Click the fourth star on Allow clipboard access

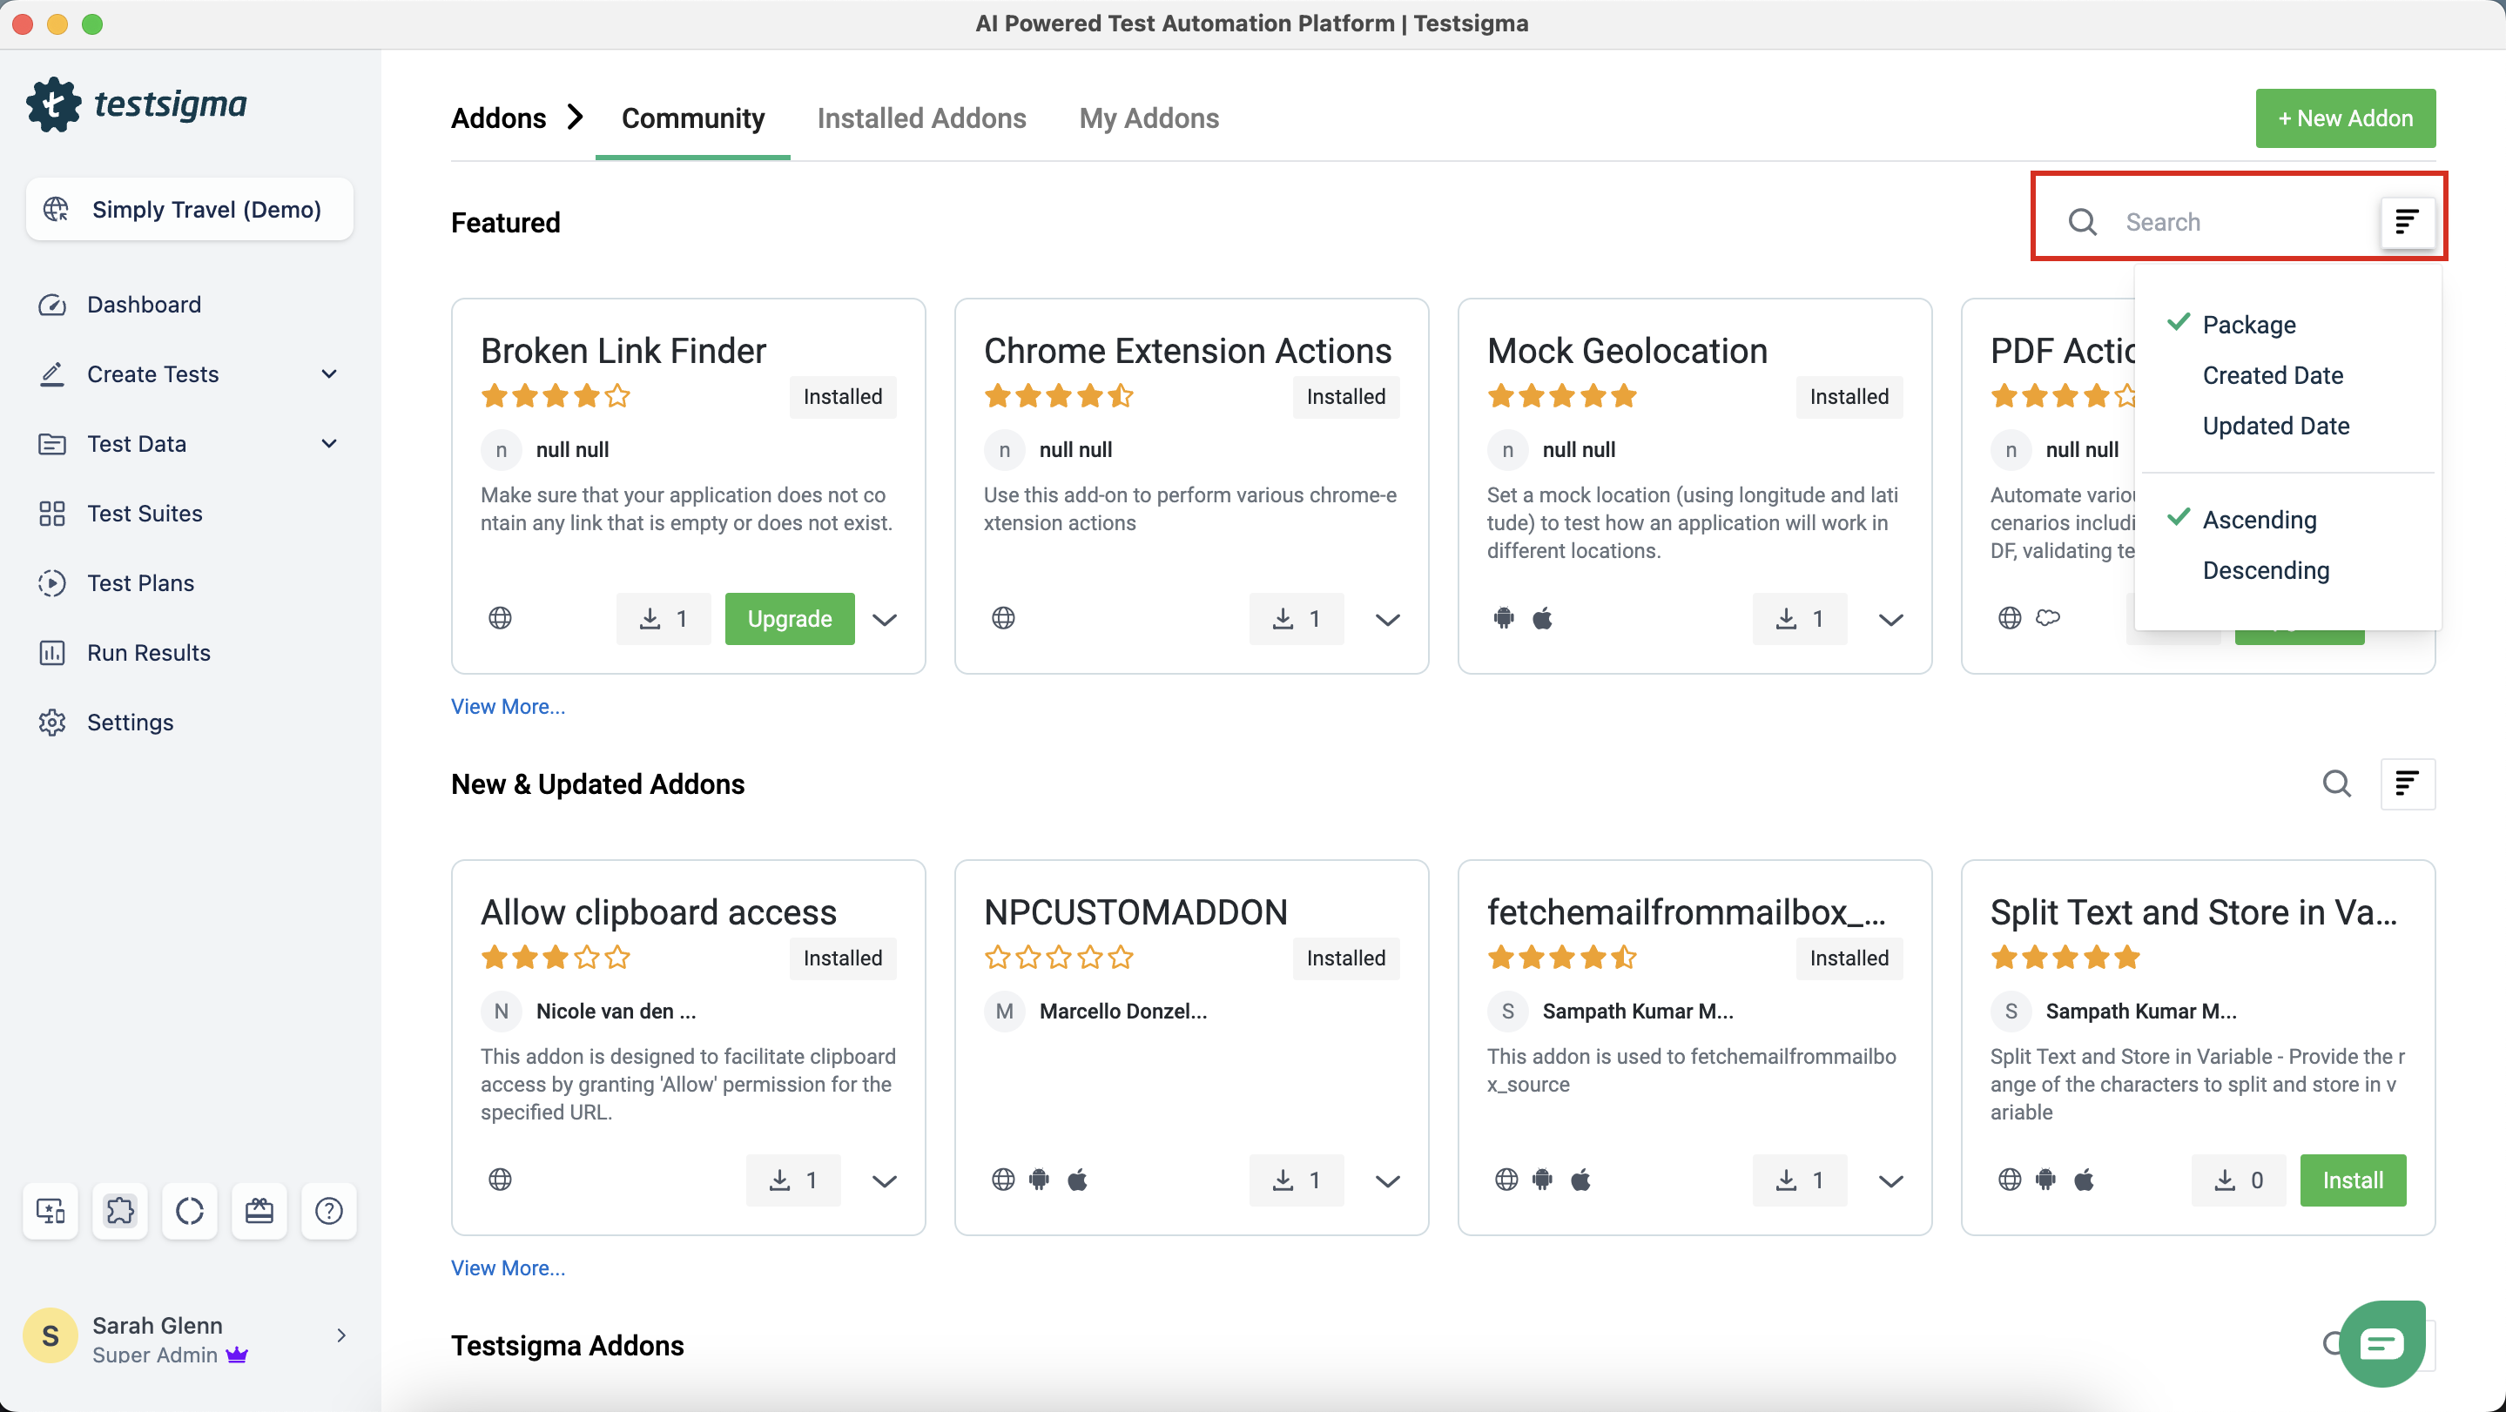[x=587, y=958]
